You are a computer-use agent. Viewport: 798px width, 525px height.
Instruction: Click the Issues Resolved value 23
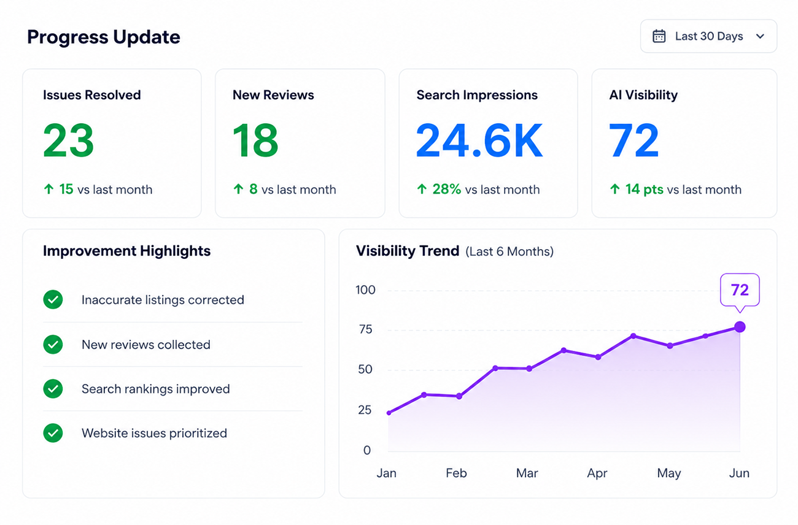tap(69, 141)
